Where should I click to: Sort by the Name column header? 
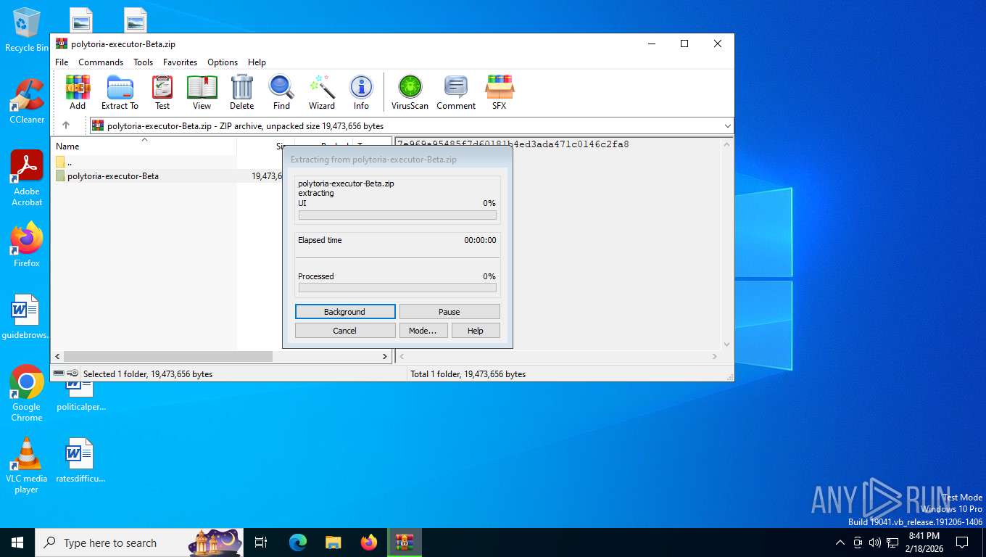pyautogui.click(x=144, y=146)
